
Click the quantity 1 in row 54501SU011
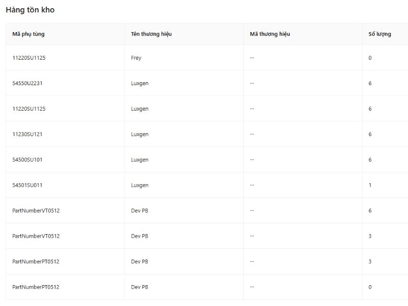pyautogui.click(x=370, y=185)
